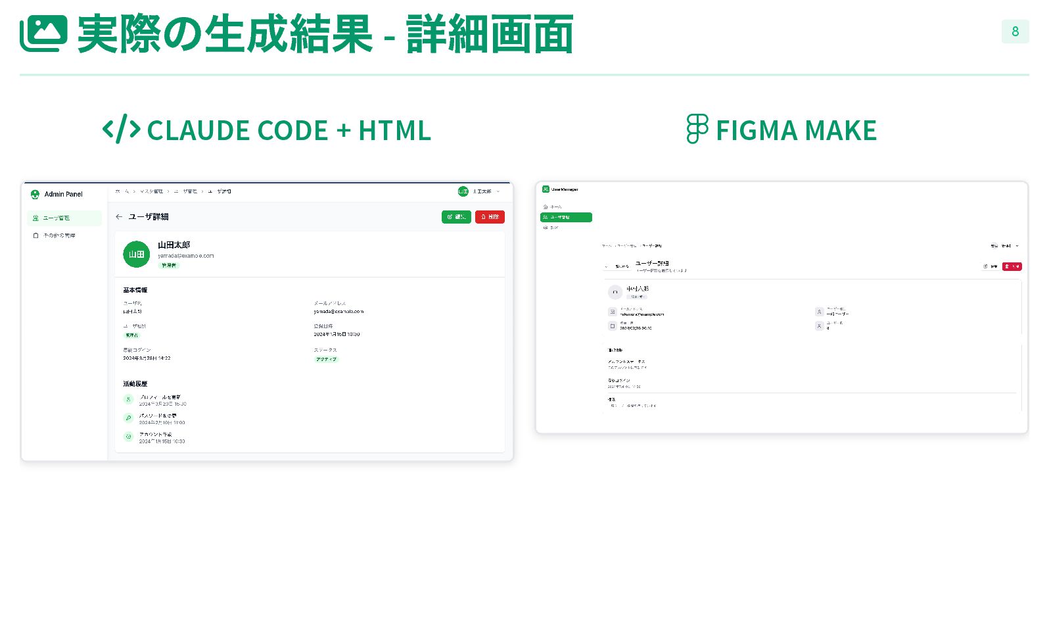This screenshot has height=630, width=1049.
Task: Click the user ID icon in UserManager card
Action: (820, 326)
